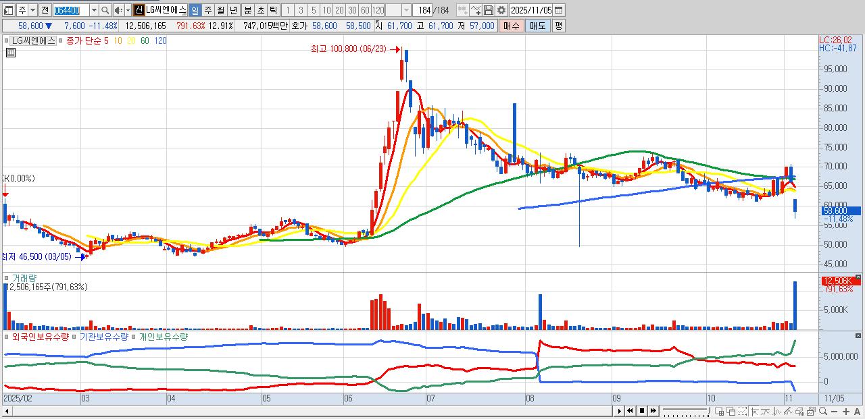The width and height of the screenshot is (865, 419).
Task: Click the stock search magnifier icon
Action: pos(105,10)
